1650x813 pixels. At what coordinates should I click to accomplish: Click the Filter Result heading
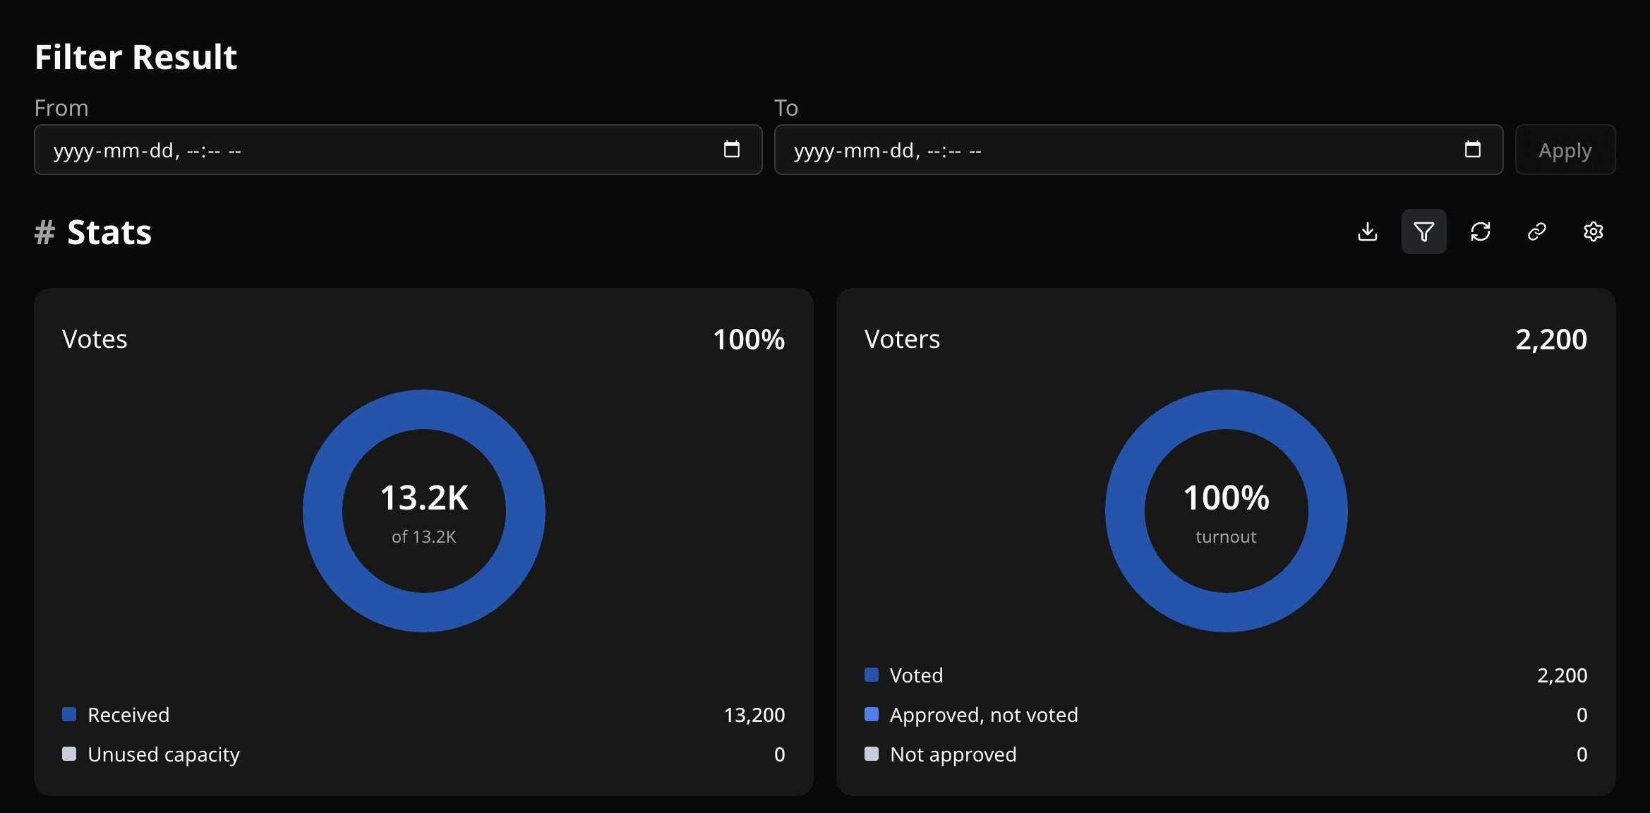pyautogui.click(x=136, y=57)
